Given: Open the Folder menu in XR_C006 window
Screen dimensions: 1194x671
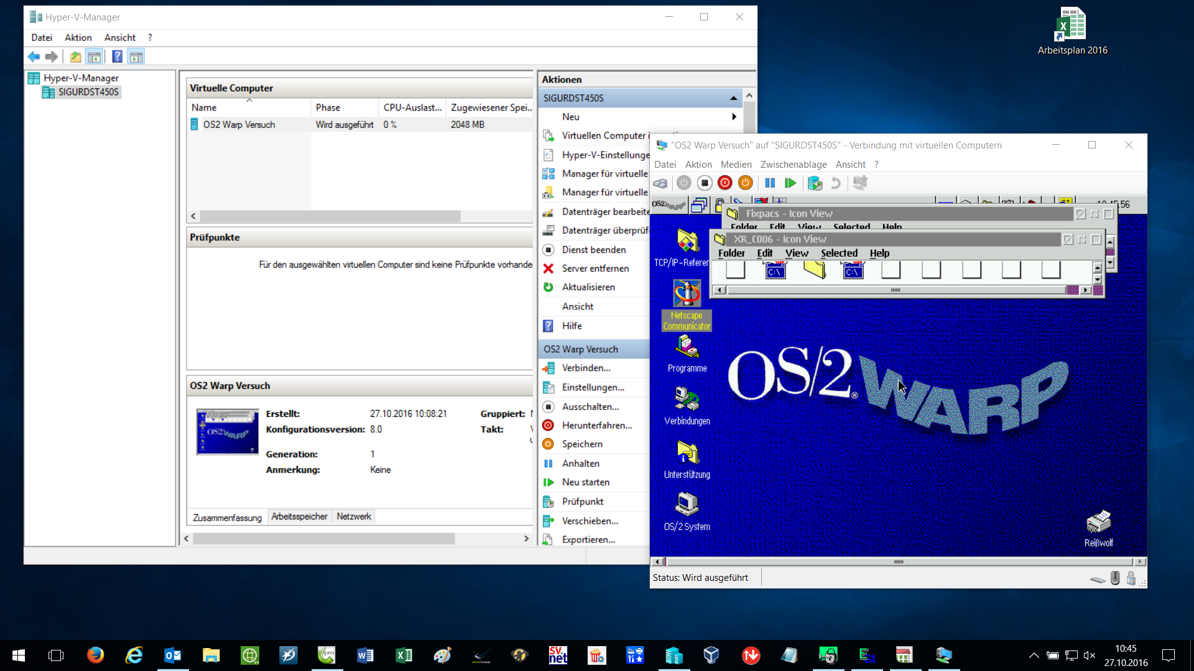Looking at the screenshot, I should (731, 253).
